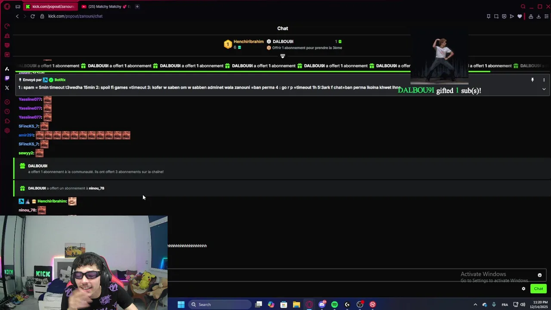The image size is (551, 310).
Task: Open Discord from taskbar
Action: tap(322, 304)
